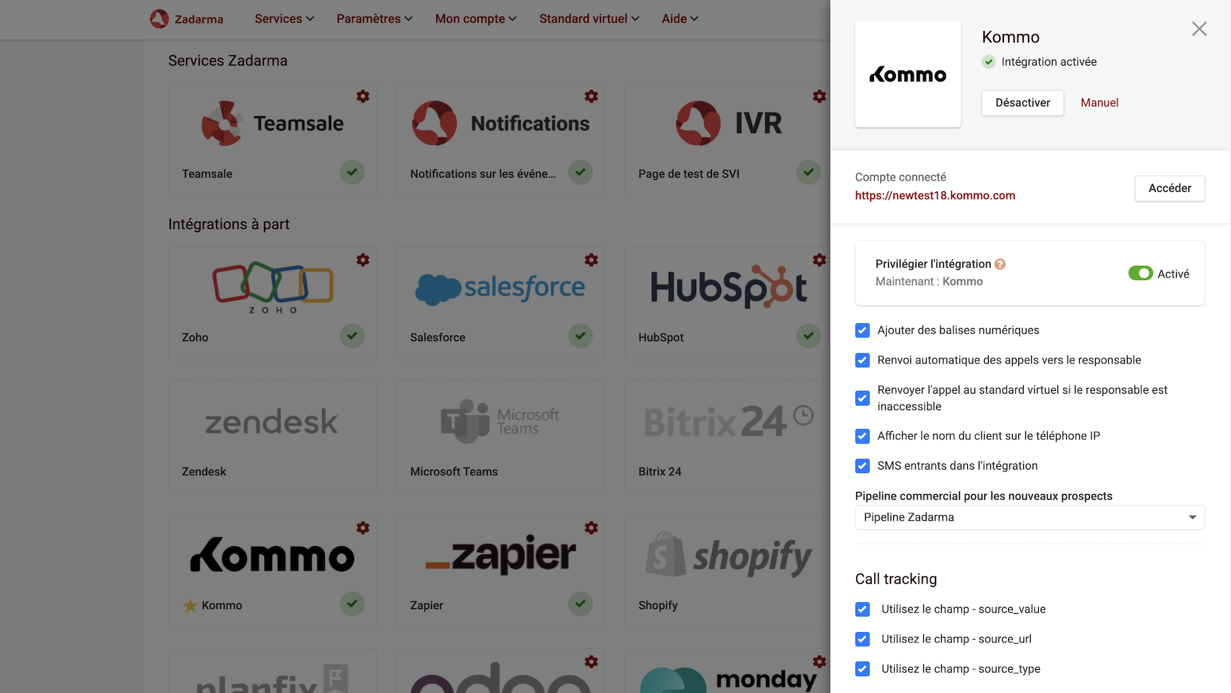This screenshot has width=1231, height=693.
Task: Click the Notifications sur les événe... label
Action: 483,174
